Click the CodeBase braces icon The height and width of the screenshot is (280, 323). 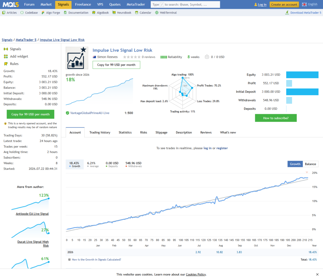click(x=22, y=13)
